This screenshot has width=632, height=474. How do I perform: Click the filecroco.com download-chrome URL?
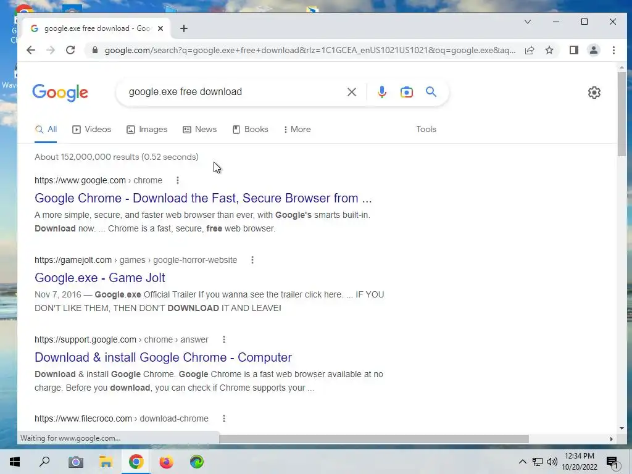[122, 418]
